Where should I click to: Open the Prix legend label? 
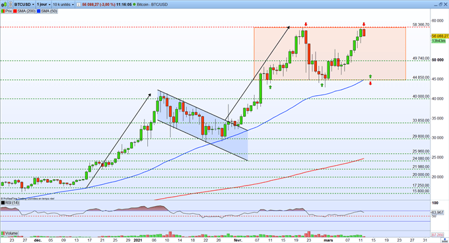[9, 11]
